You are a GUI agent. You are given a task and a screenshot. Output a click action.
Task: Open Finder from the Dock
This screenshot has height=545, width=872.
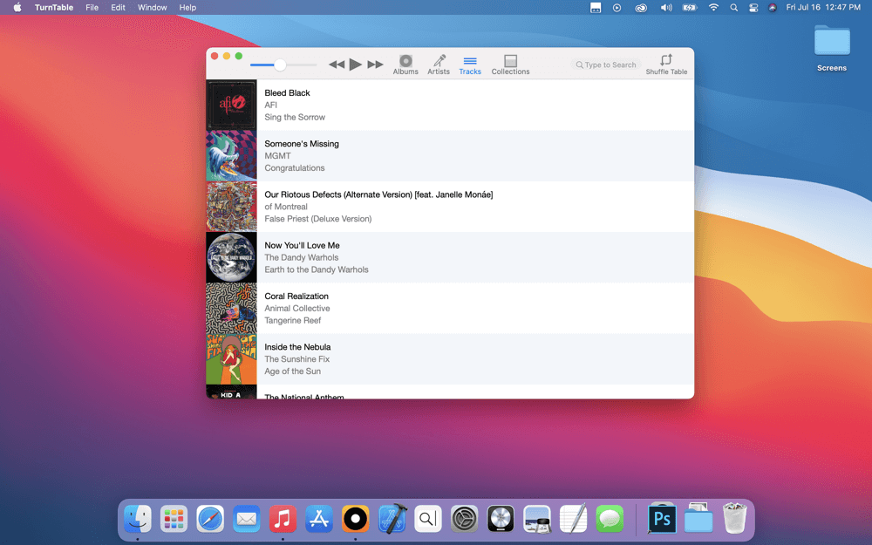click(x=138, y=520)
